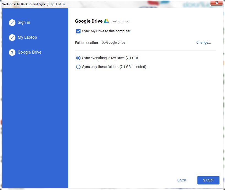
Task: Close the Backup and Sync setup window
Action: [x=216, y=3]
